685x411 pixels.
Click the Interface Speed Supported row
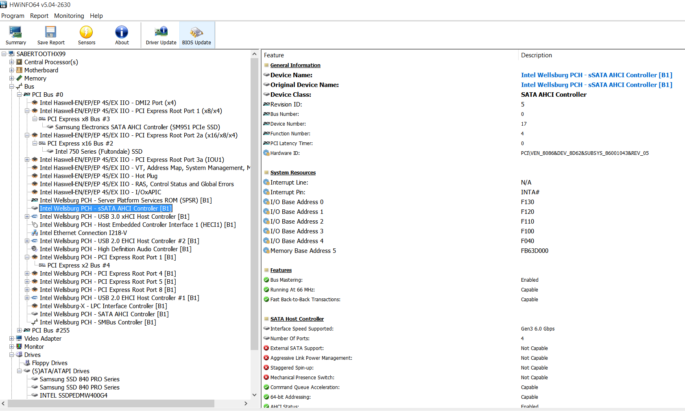(473, 328)
